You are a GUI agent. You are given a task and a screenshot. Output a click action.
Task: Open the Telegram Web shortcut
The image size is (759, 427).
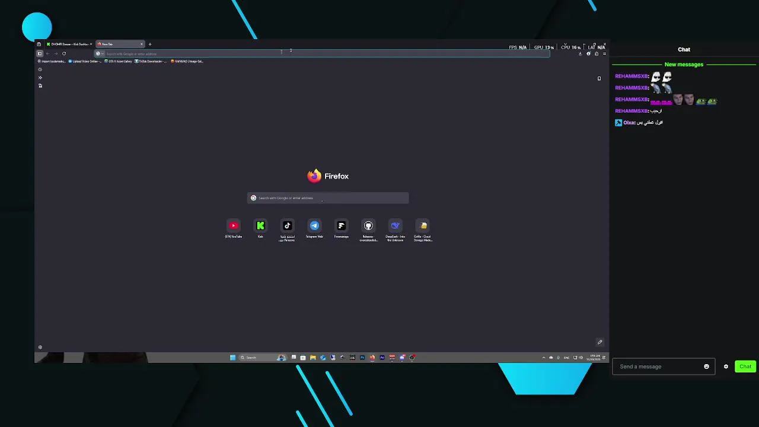pyautogui.click(x=314, y=225)
